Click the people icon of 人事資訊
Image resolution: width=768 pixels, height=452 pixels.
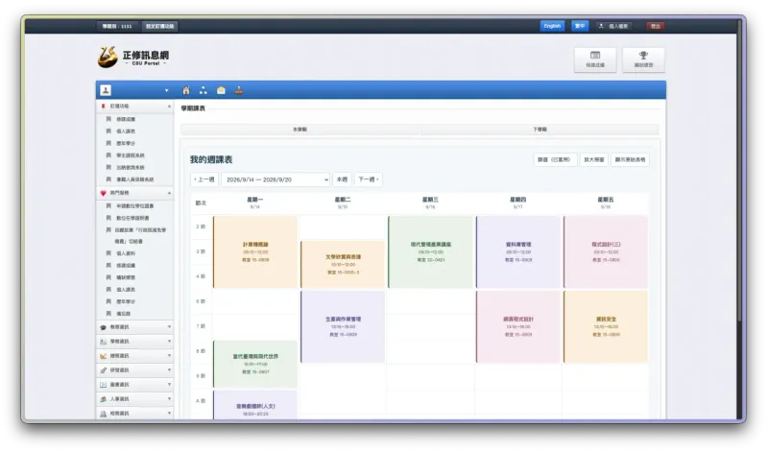(103, 399)
